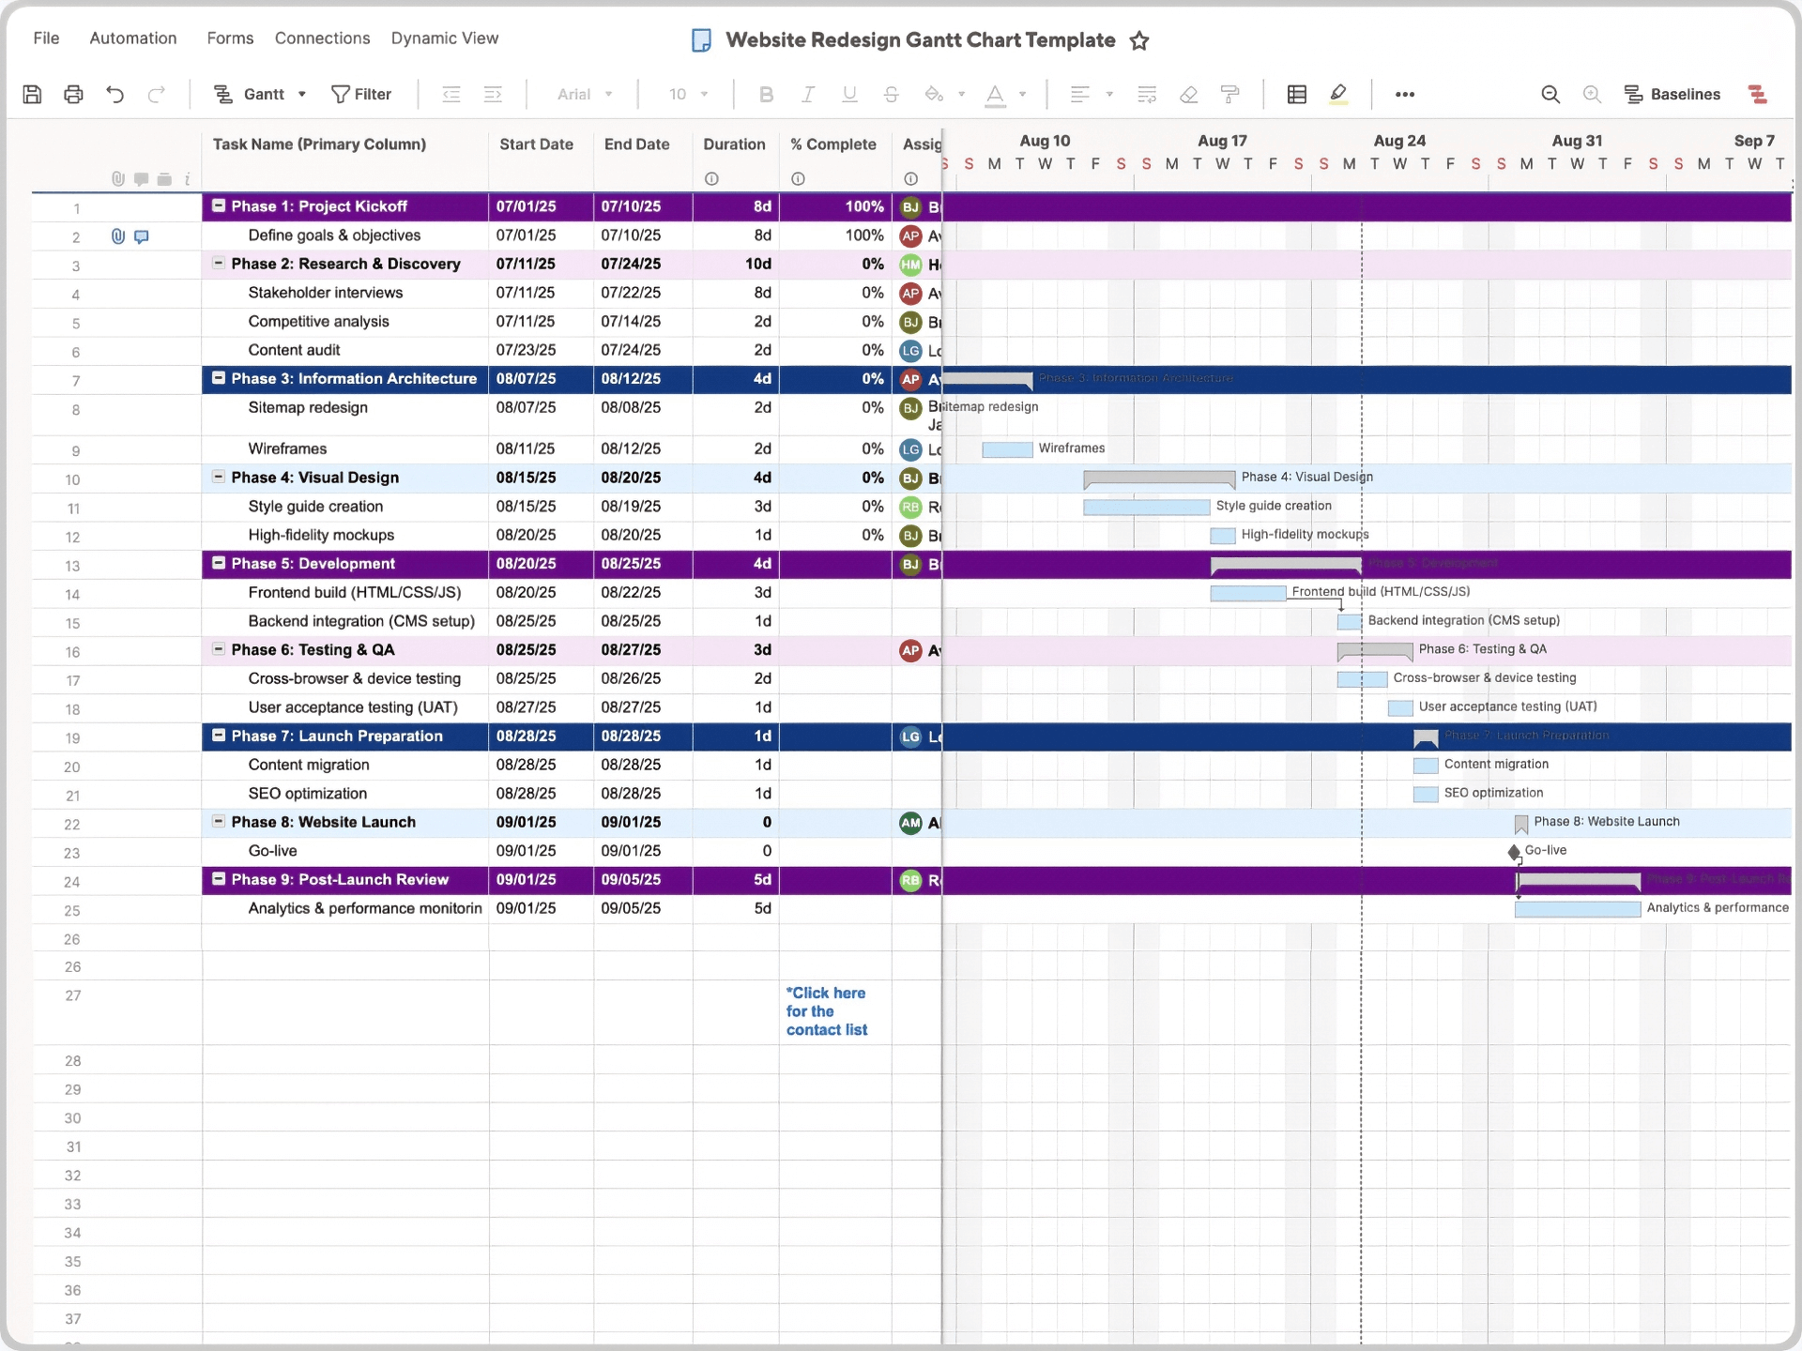Viewport: 1802px width, 1351px height.
Task: Toggle Italic formatting
Action: (807, 94)
